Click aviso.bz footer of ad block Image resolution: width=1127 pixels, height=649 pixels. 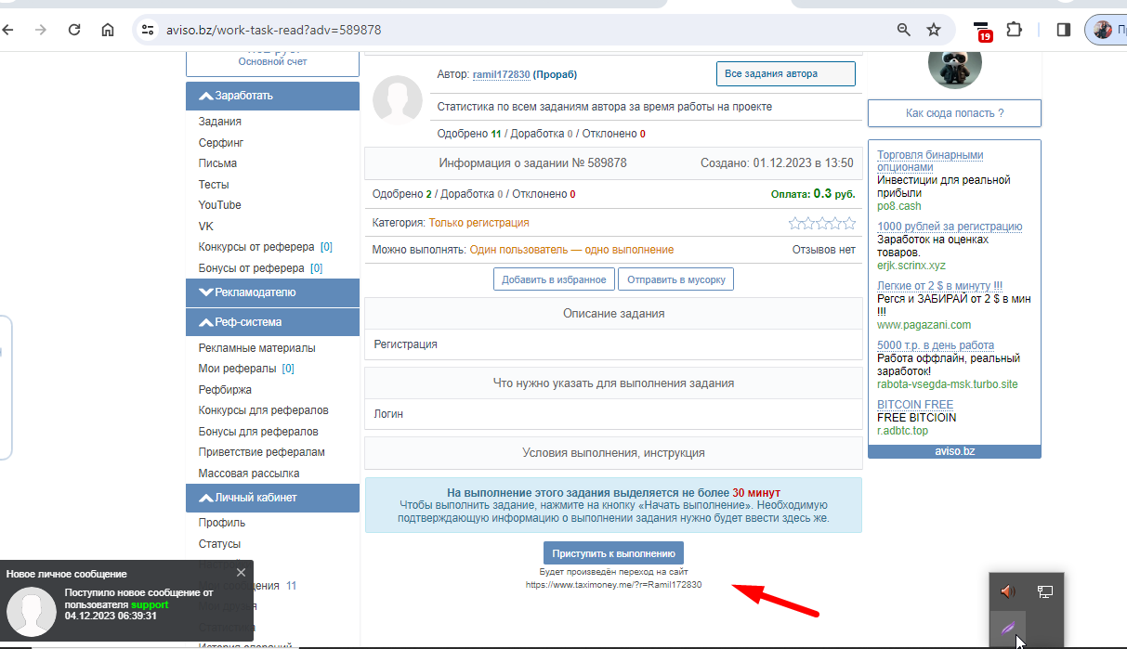pos(954,451)
